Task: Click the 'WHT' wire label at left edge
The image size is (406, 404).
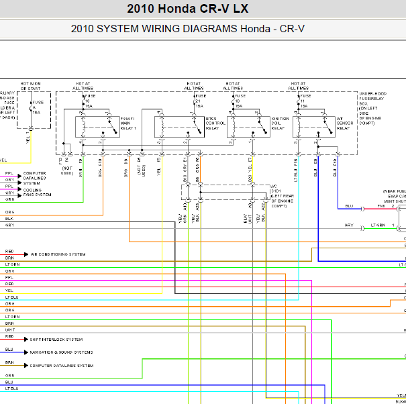Action: point(10,330)
